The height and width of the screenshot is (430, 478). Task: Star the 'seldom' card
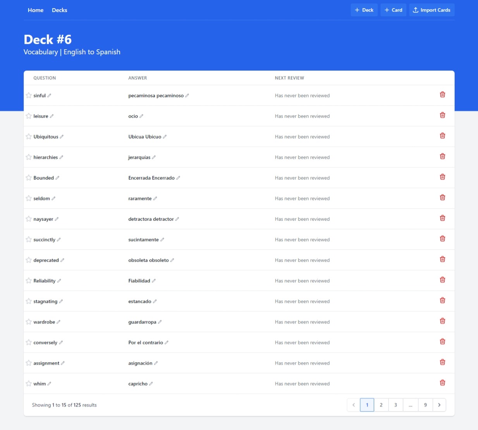coord(29,198)
